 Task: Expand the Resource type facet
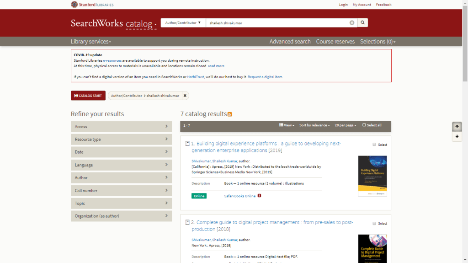(121, 140)
